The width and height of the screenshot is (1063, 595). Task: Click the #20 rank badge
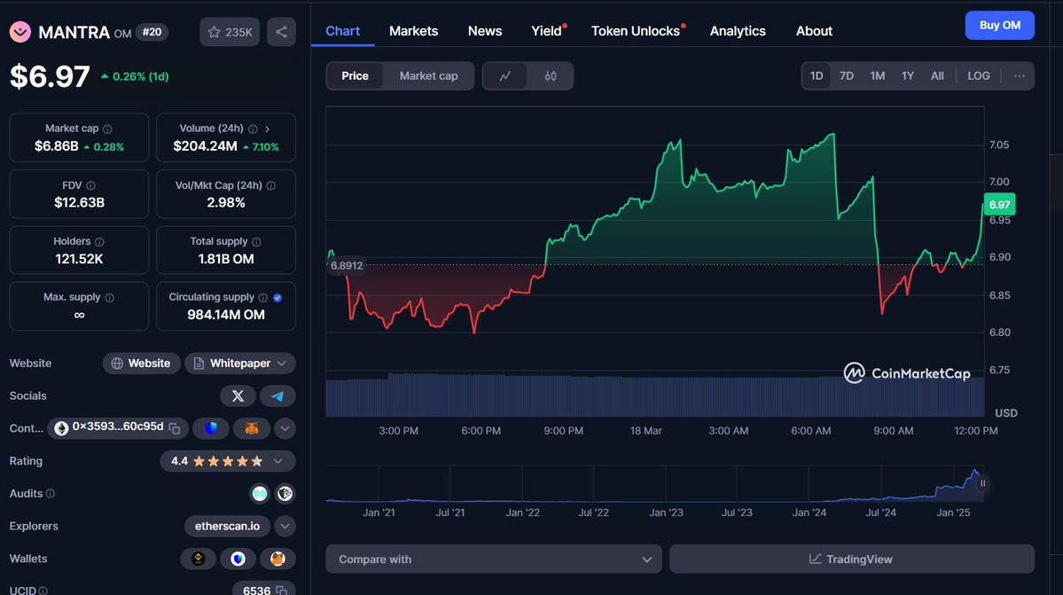[152, 32]
